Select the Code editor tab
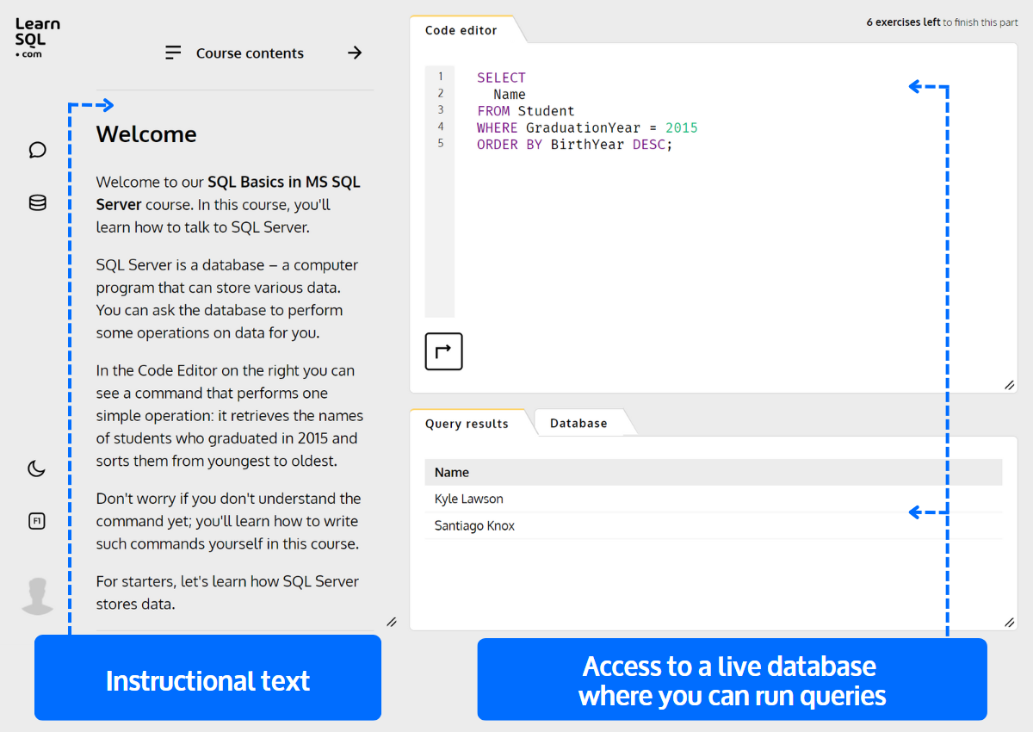The width and height of the screenshot is (1033, 732). tap(461, 30)
